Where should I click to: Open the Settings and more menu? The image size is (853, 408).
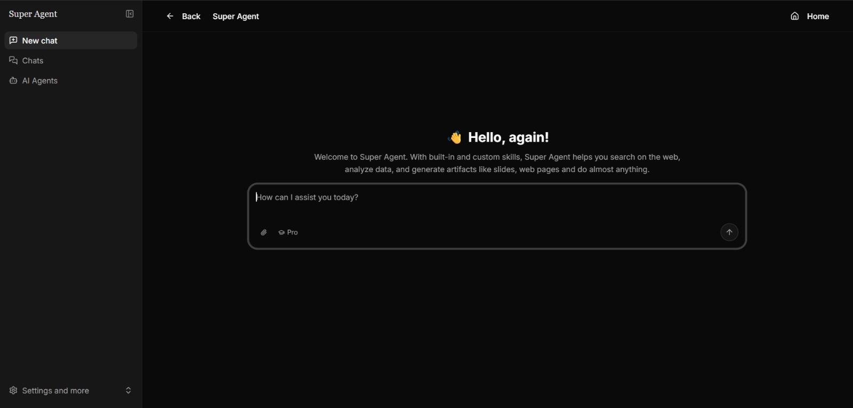tap(71, 390)
